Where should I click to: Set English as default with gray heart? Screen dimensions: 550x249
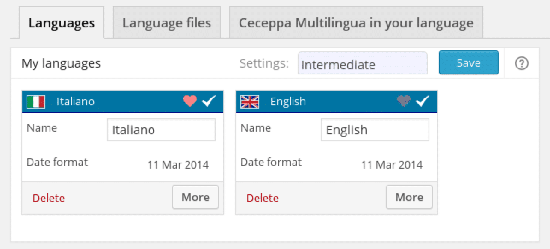[404, 101]
